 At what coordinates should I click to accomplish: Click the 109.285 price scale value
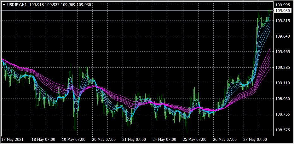click(x=283, y=67)
